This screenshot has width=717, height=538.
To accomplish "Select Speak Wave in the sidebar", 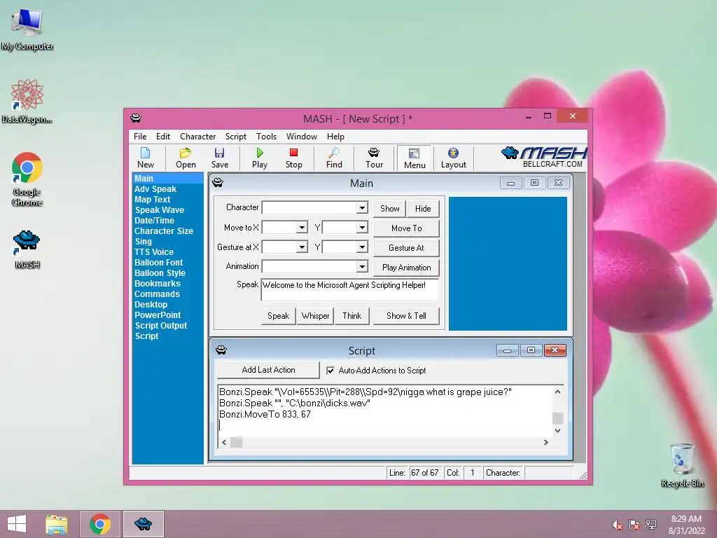I will tap(159, 210).
